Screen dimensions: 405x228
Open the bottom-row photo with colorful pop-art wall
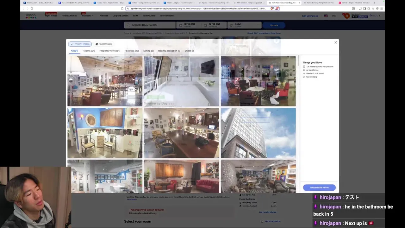[x=258, y=176]
